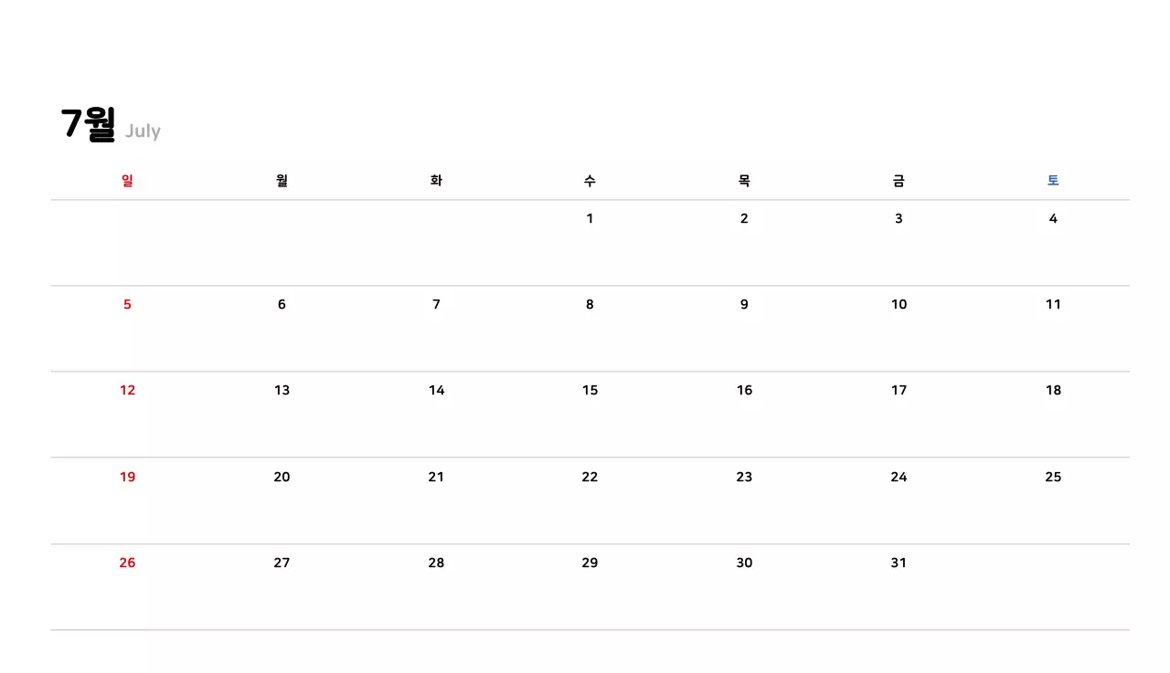Click date 20 on the calendar
This screenshot has width=1170, height=673.
[x=282, y=477]
